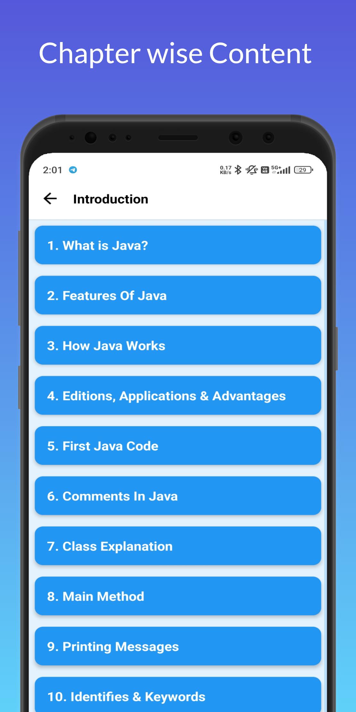356x712 pixels.
Task: Tap the Bluetooth status icon
Action: coord(238,170)
